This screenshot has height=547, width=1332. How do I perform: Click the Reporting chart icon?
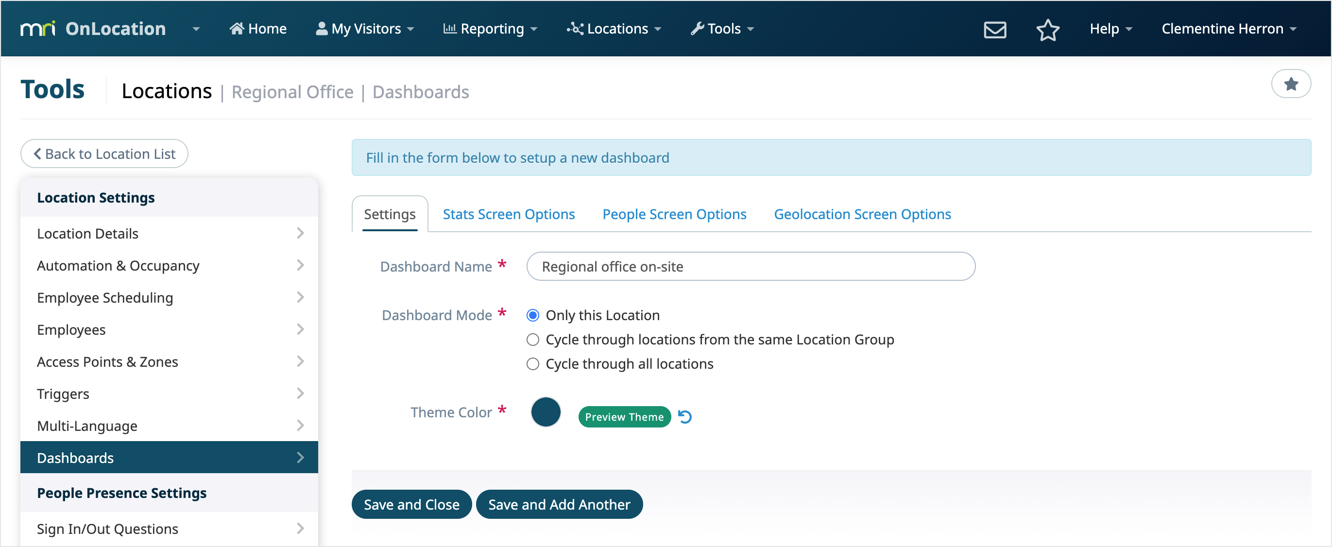click(x=450, y=29)
